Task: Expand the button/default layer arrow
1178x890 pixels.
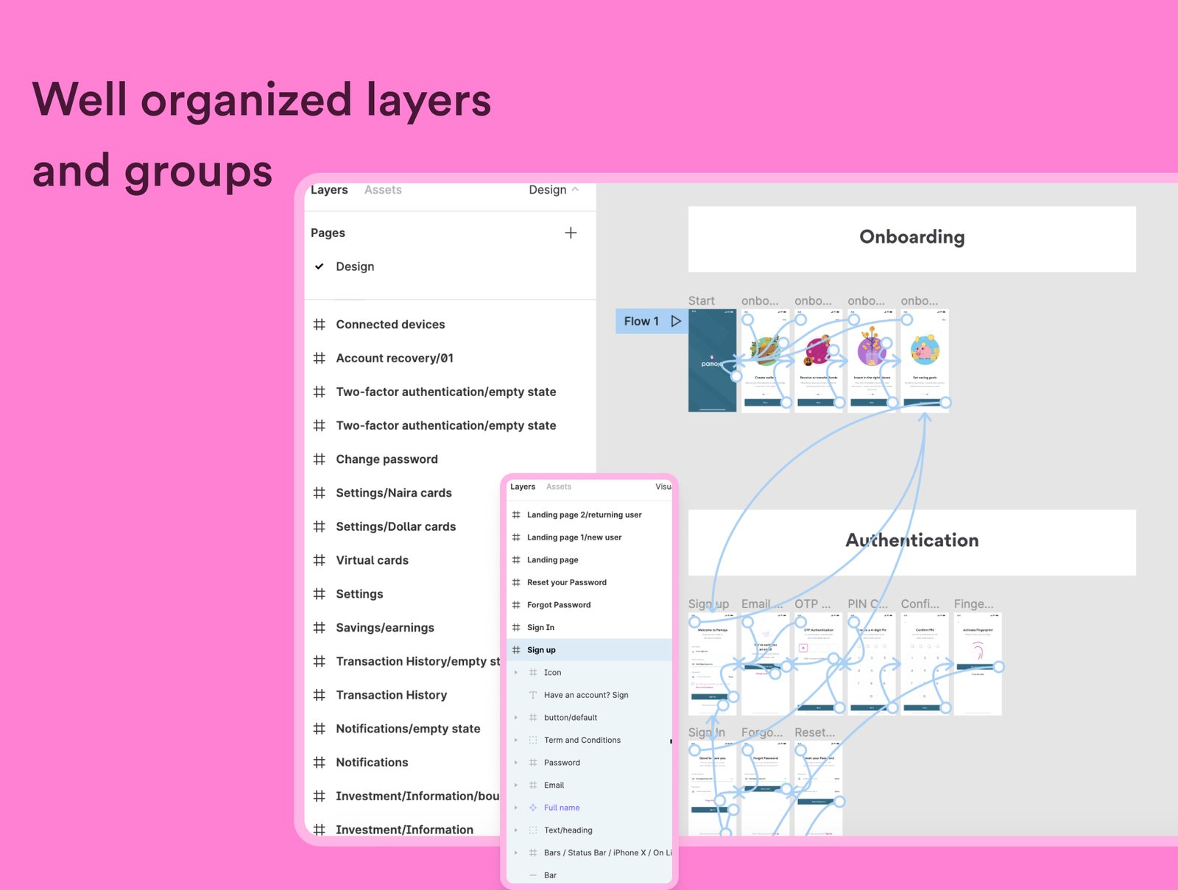Action: (516, 718)
